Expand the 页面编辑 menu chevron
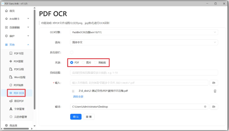The height and width of the screenshot is (131, 229). click(x=28, y=27)
